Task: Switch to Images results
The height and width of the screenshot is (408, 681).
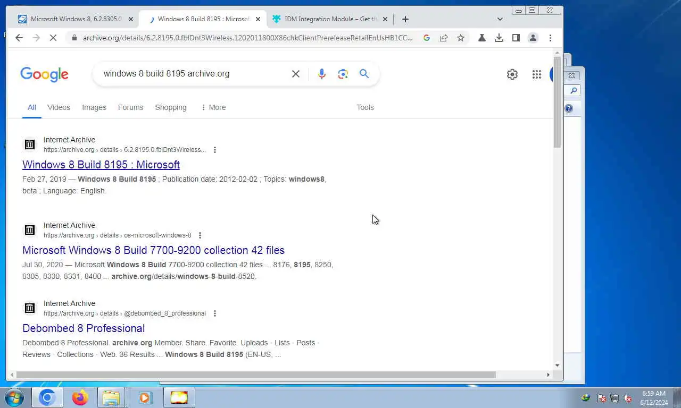Action: point(94,107)
